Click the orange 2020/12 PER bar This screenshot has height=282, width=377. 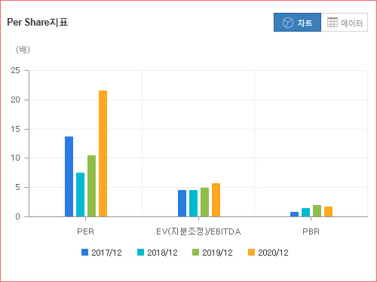[x=103, y=154]
